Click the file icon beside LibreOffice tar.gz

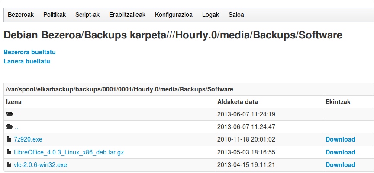click(x=10, y=152)
